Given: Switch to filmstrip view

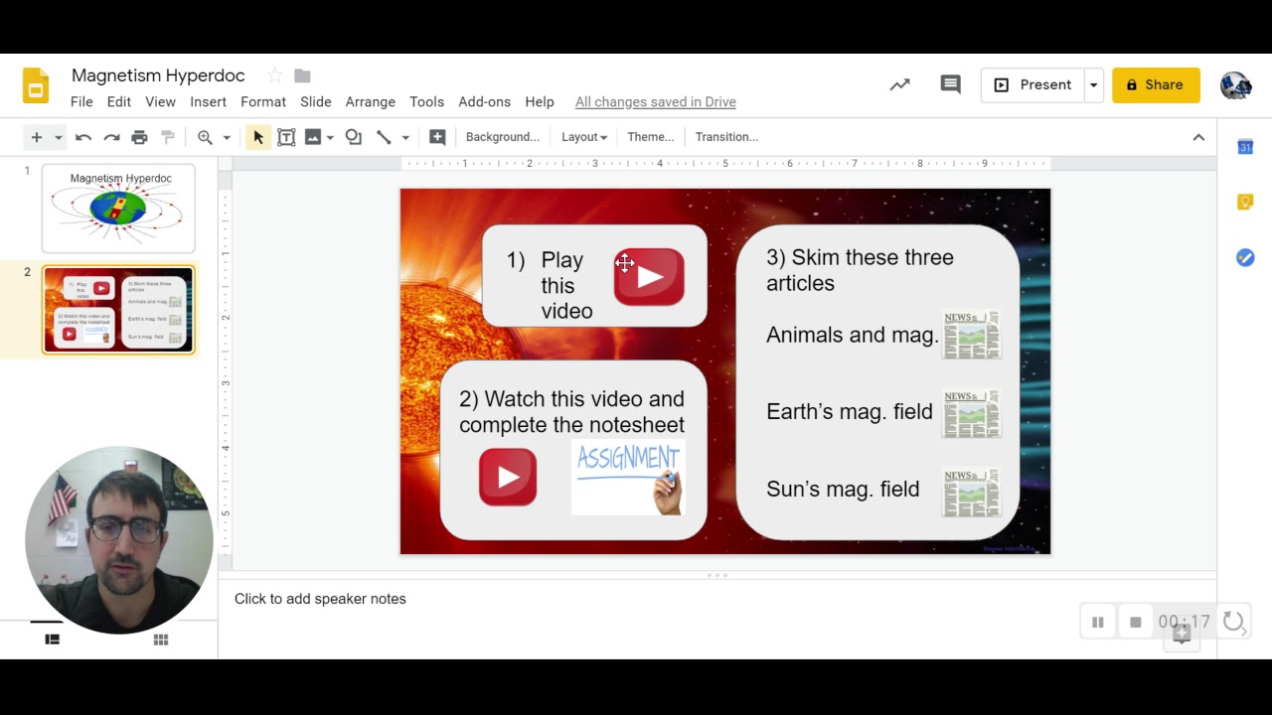Looking at the screenshot, I should click(53, 640).
